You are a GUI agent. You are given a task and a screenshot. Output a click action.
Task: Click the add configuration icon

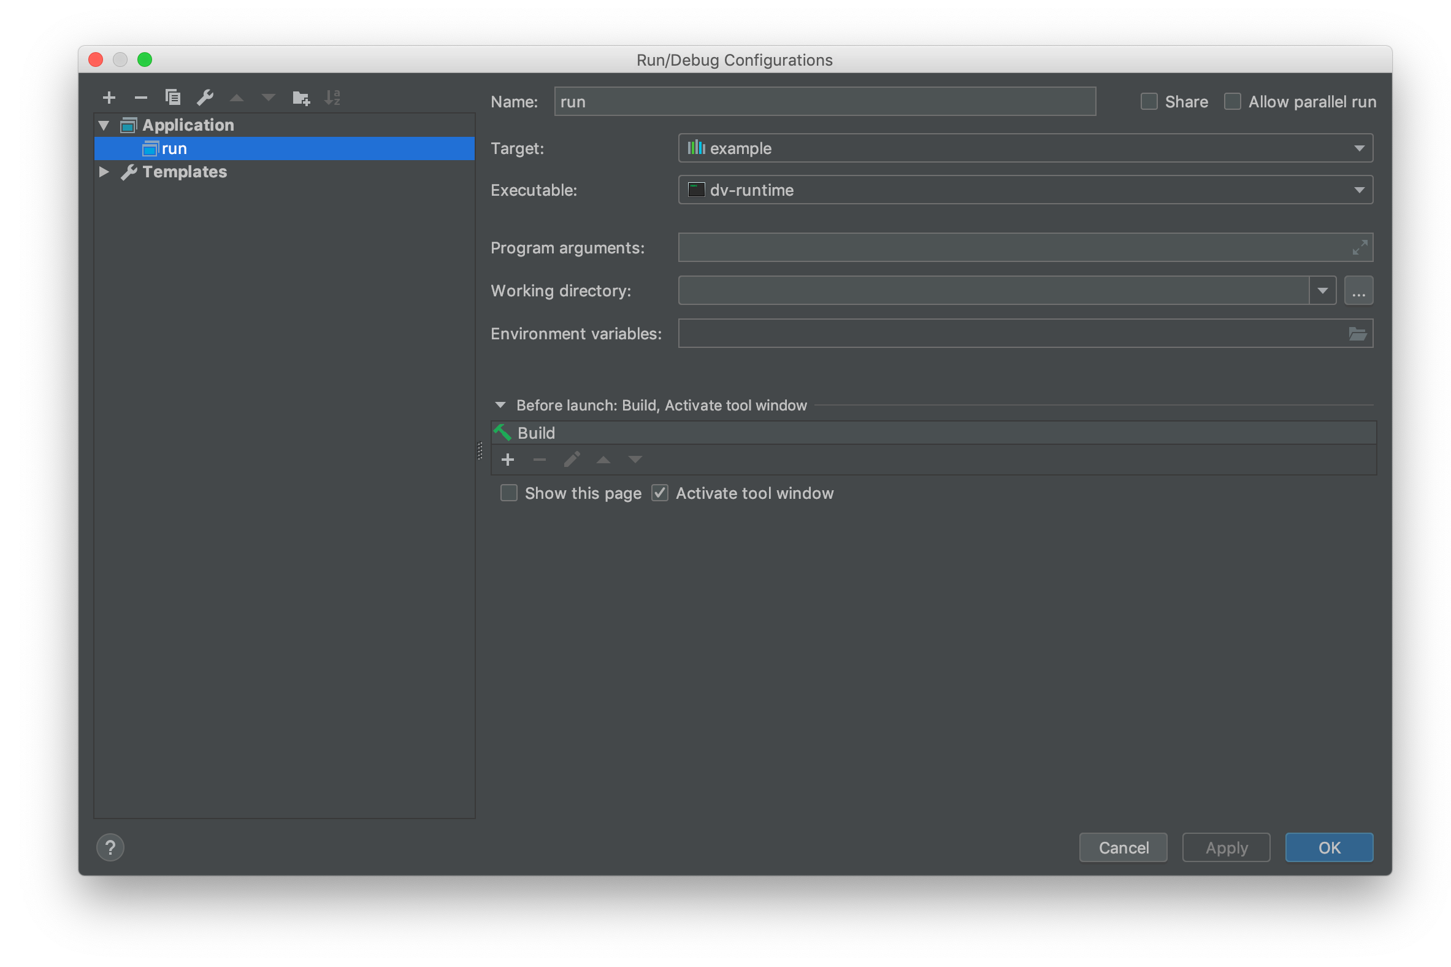click(107, 97)
